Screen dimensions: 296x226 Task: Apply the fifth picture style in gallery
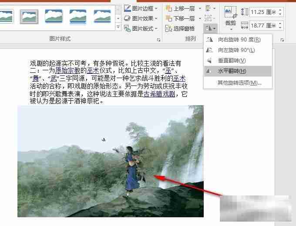[x=102, y=16]
